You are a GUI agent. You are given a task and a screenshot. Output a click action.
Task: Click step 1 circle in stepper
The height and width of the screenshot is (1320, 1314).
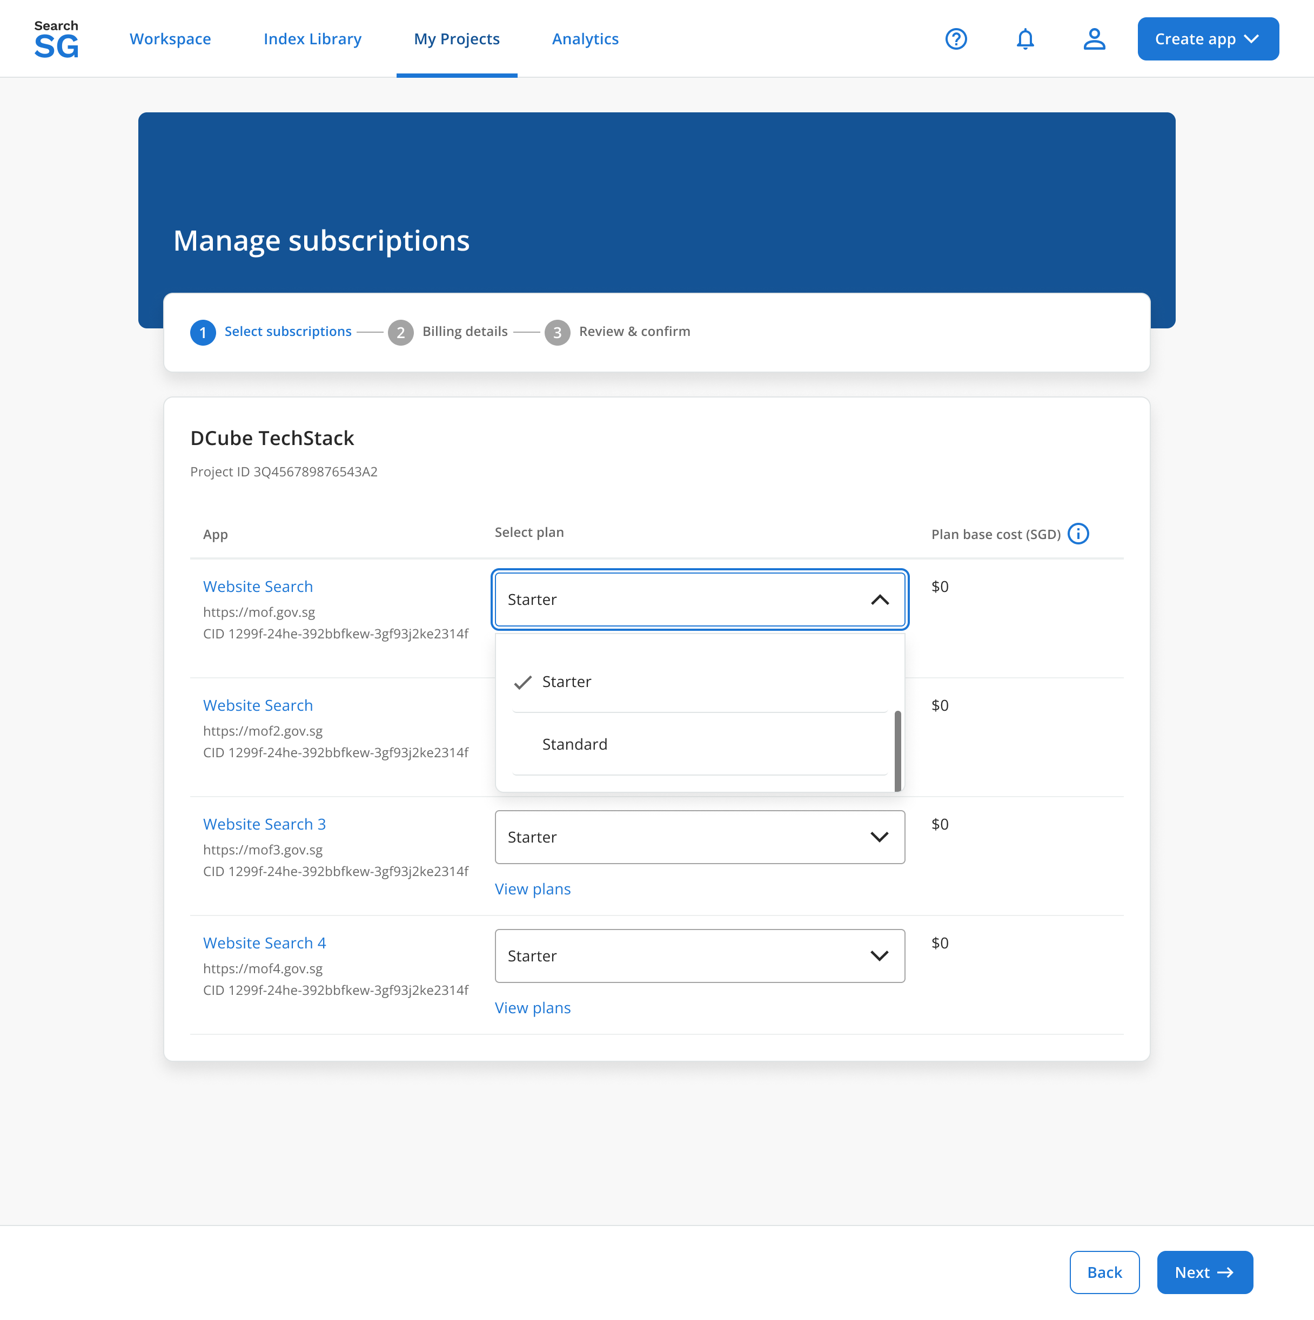203,333
